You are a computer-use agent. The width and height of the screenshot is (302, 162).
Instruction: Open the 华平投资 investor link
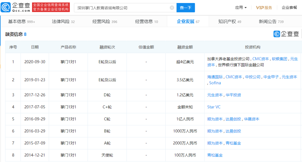[x=233, y=95]
